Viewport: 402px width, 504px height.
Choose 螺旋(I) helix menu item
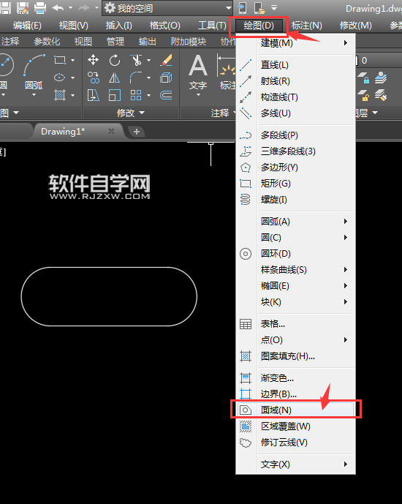295,200
